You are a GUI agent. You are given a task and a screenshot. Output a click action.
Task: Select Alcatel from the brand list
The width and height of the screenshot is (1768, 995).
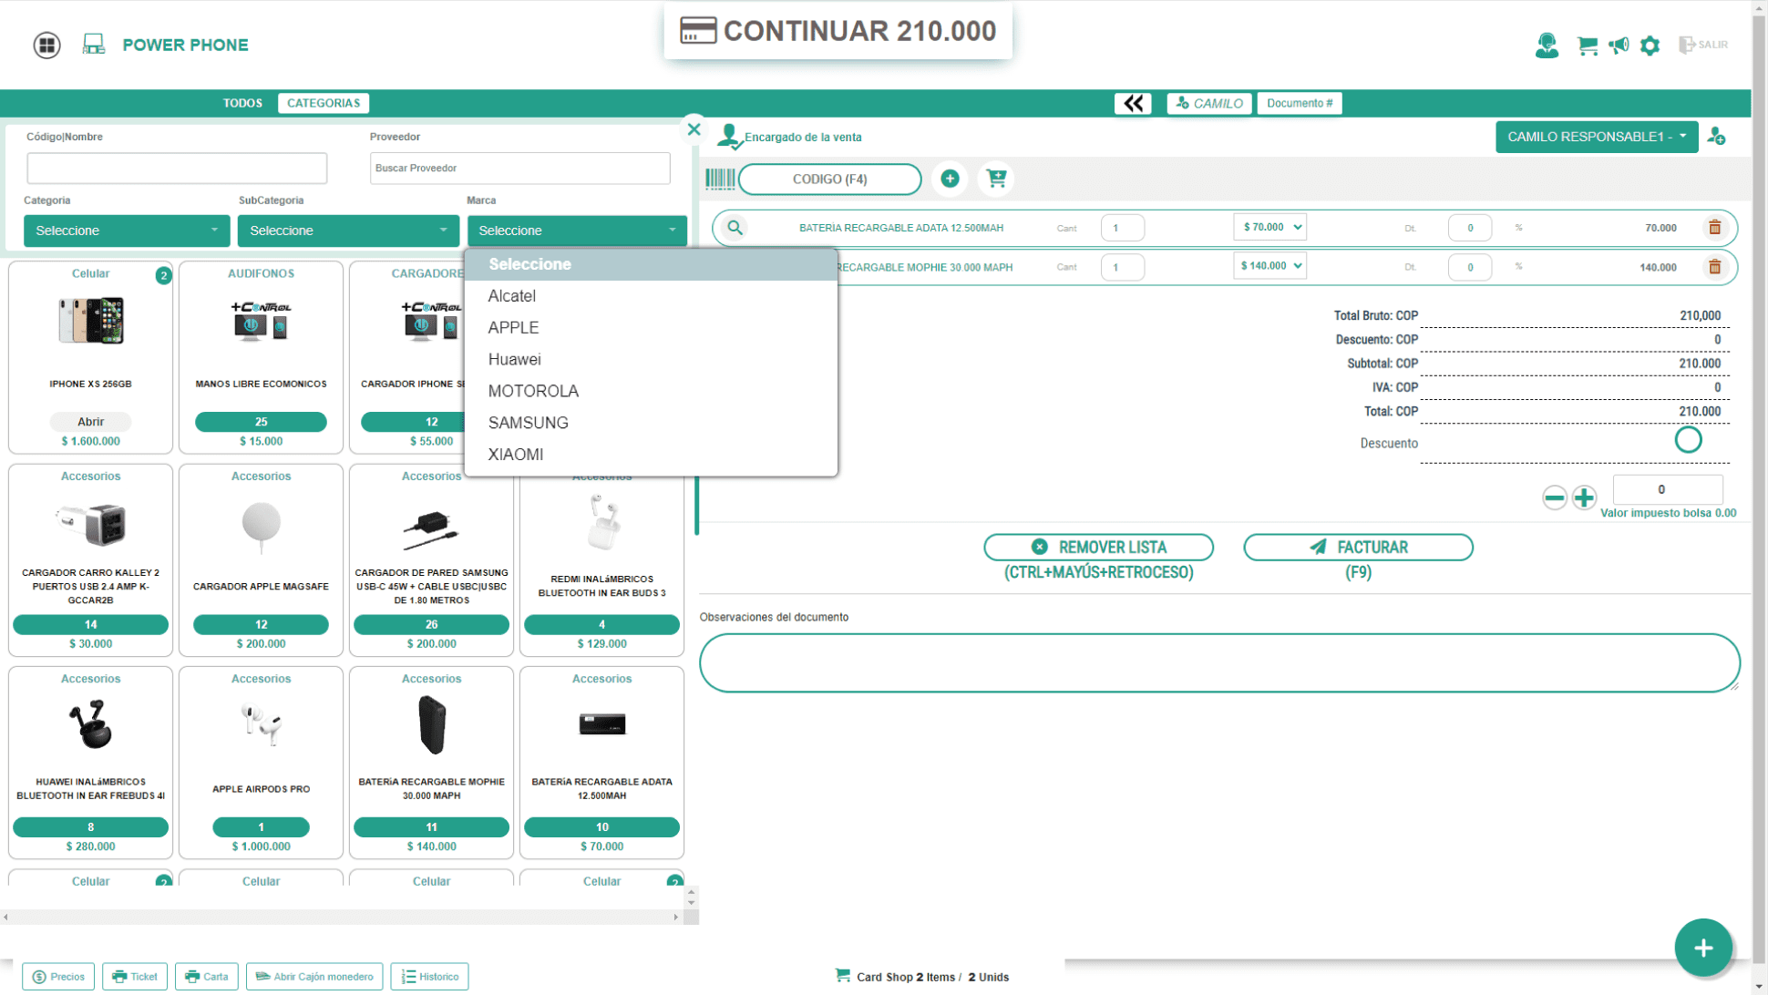coord(651,296)
